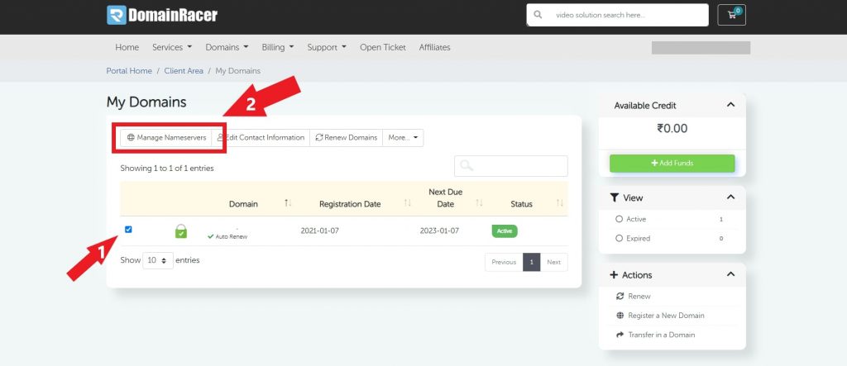
Task: Toggle the domain row checkbox
Action: pyautogui.click(x=128, y=230)
